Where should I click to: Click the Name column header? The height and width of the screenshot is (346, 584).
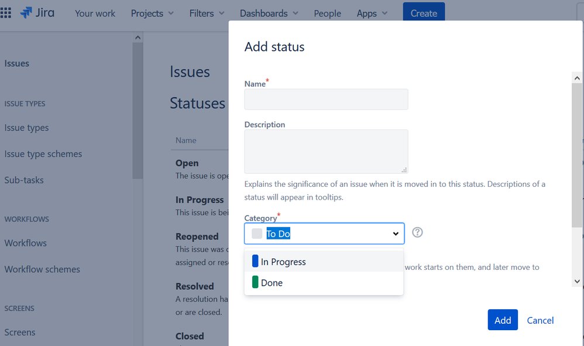click(186, 141)
